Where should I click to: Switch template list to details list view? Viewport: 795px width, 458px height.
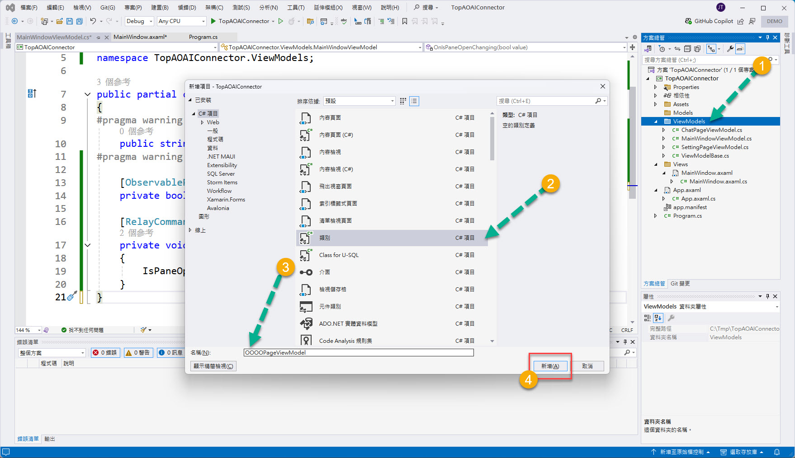click(x=414, y=101)
